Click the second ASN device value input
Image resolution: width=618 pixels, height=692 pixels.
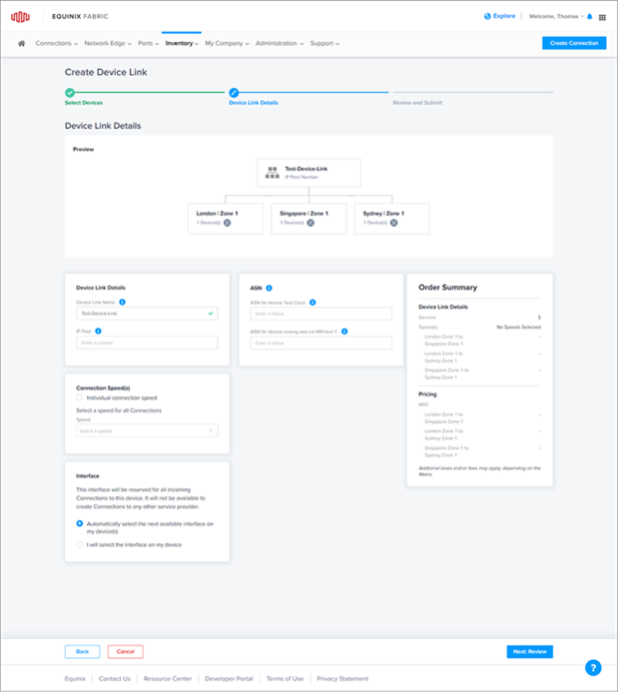tap(320, 343)
